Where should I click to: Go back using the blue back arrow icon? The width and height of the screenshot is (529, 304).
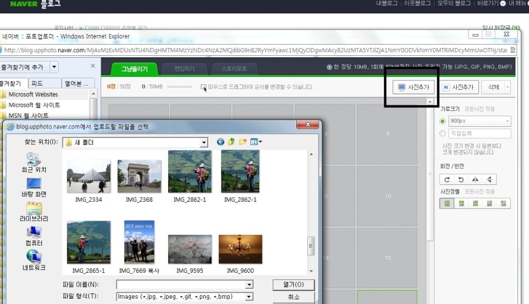tap(220, 142)
